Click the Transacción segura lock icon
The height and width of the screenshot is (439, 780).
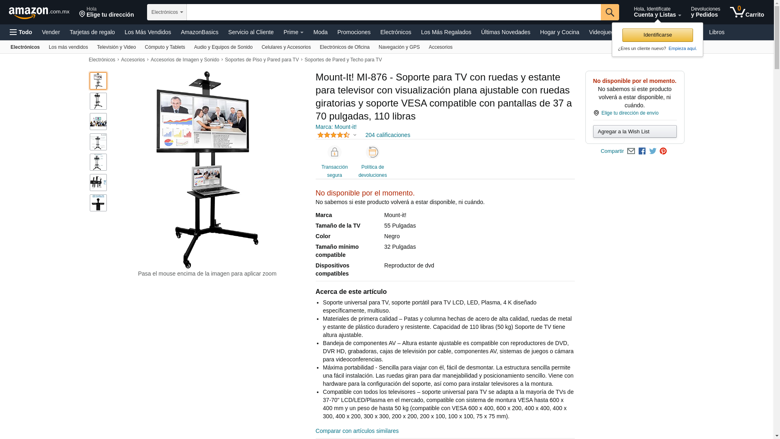tap(334, 152)
